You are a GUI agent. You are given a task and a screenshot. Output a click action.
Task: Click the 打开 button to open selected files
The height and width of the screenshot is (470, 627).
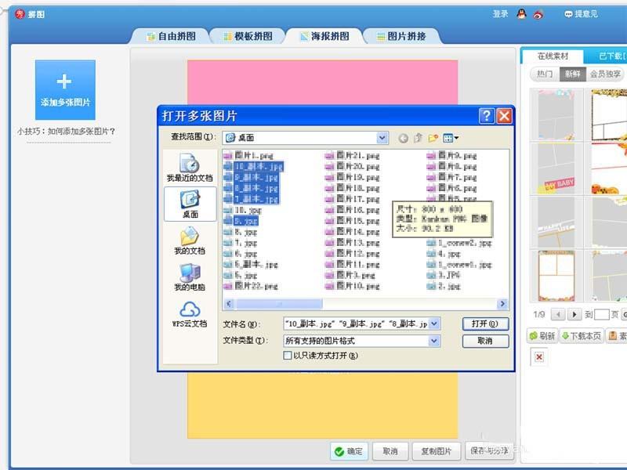click(x=485, y=323)
